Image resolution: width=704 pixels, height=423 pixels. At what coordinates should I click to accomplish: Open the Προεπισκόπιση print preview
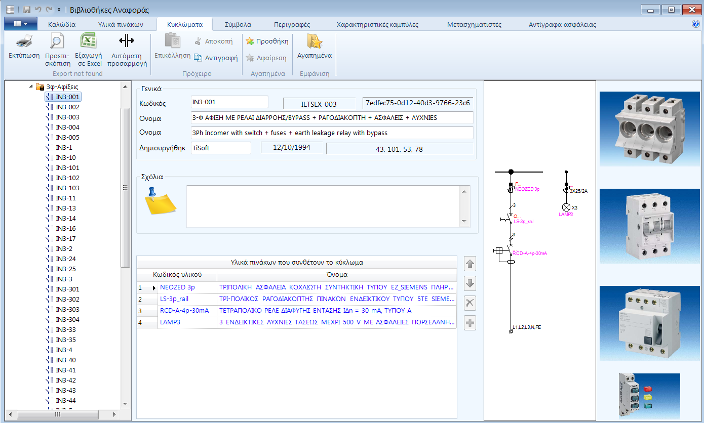[57, 48]
